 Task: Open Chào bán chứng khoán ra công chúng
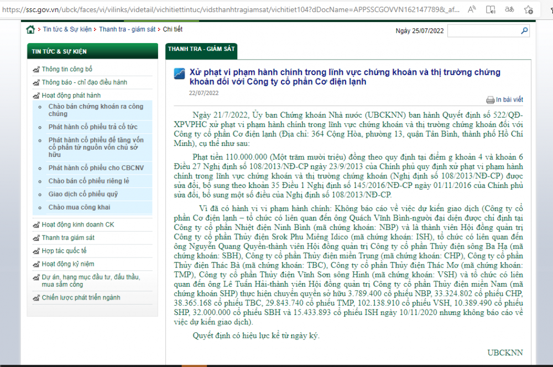click(x=96, y=110)
